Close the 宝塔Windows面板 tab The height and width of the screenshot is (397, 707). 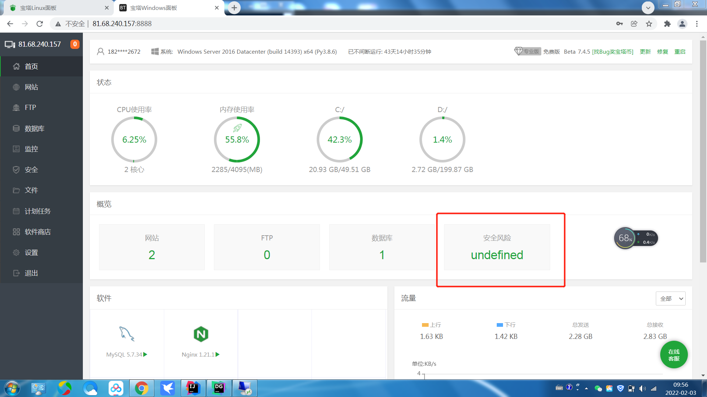coord(217,8)
